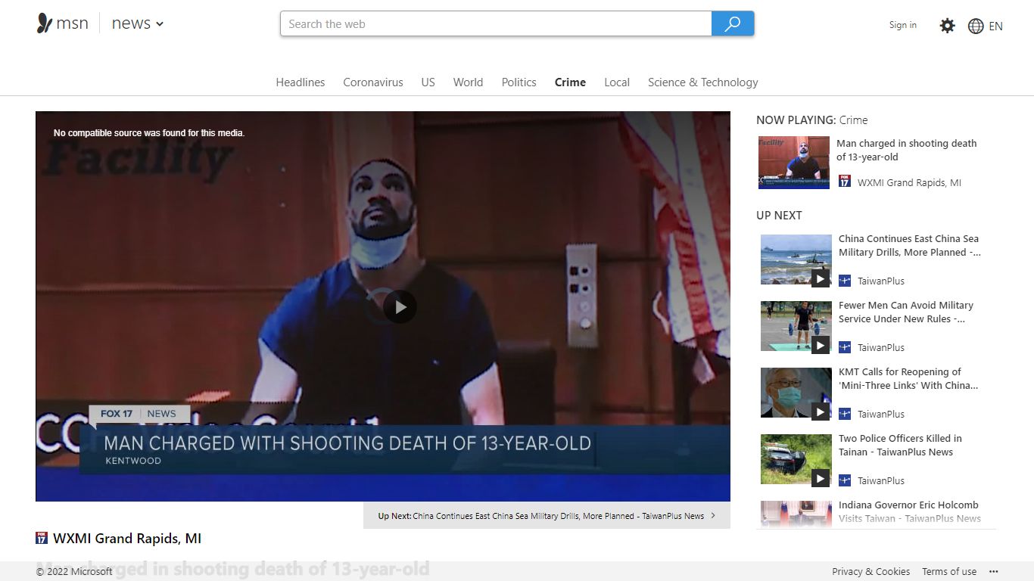Click the Search the web field
The width and height of the screenshot is (1034, 581).
point(496,23)
